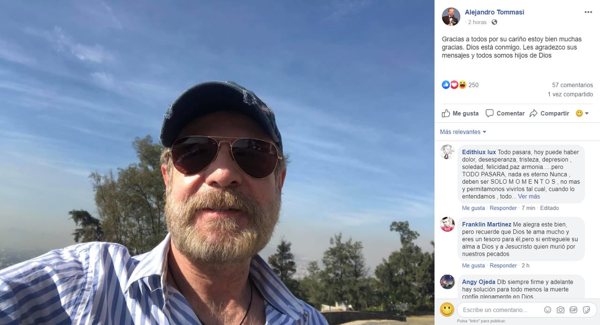Open Alejandro Tommasi's profile

495,12
